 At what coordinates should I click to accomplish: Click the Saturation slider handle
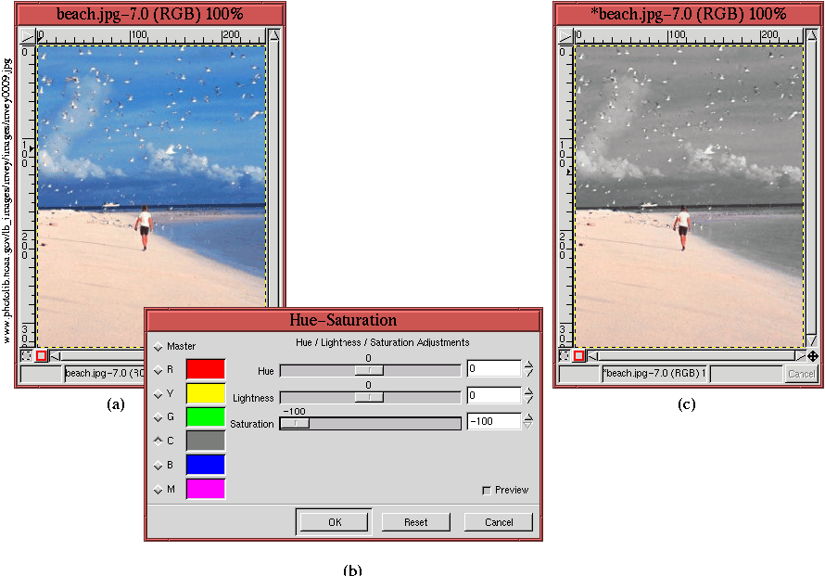(296, 423)
